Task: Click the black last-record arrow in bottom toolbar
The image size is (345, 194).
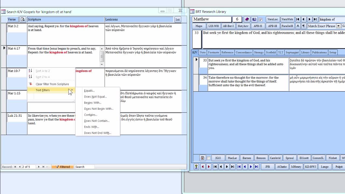Action: point(233,167)
